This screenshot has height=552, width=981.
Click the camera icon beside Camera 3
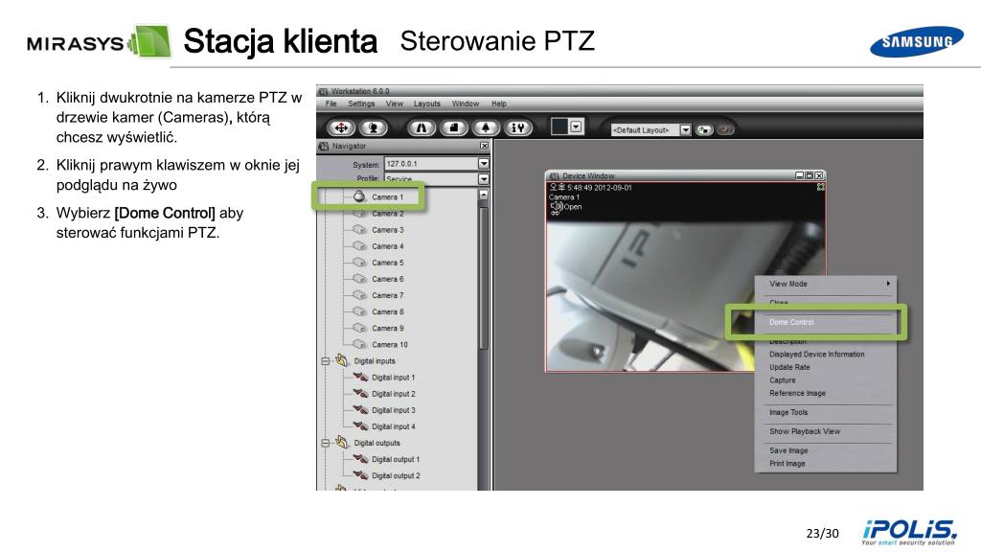point(359,230)
